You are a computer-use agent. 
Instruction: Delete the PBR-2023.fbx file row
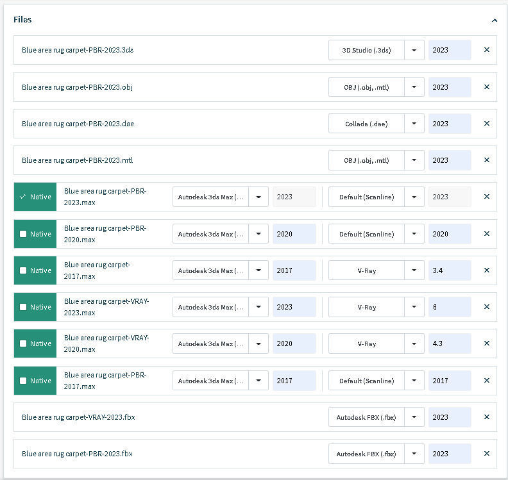486,454
